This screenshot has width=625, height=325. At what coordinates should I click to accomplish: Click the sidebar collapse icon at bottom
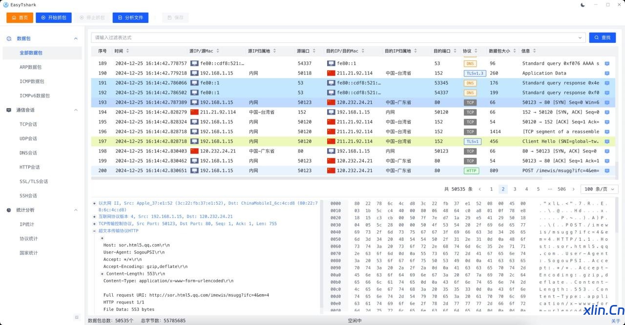[77, 317]
